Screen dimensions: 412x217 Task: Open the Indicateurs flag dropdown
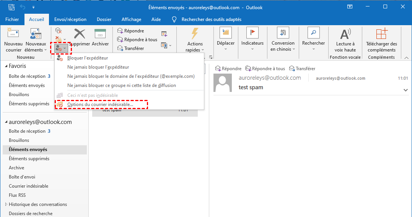click(252, 39)
